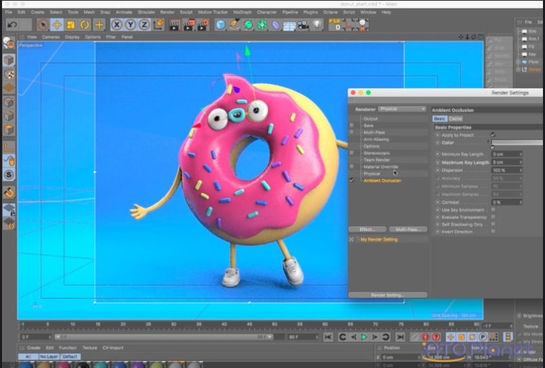545x368 pixels.
Task: Select Texture mode checkered cube icon
Action: (x=9, y=74)
